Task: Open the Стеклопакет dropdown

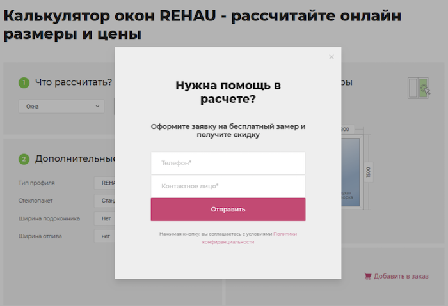Action: tap(105, 201)
